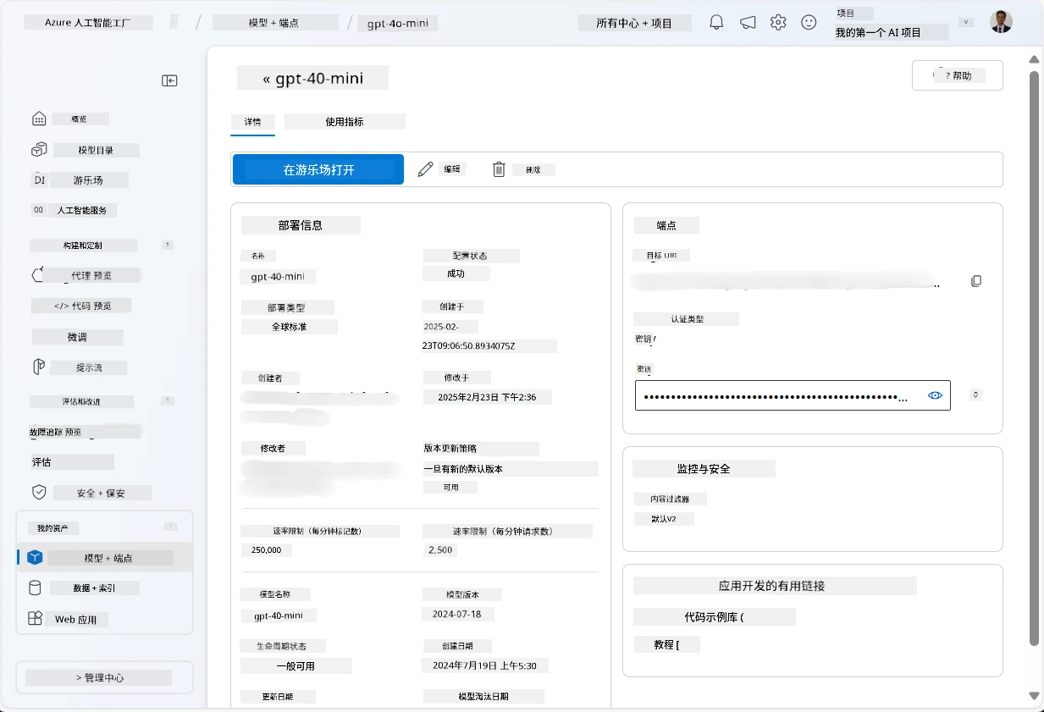The height and width of the screenshot is (712, 1044).
Task: Click 250,000 token rate limit value
Action: pos(267,550)
